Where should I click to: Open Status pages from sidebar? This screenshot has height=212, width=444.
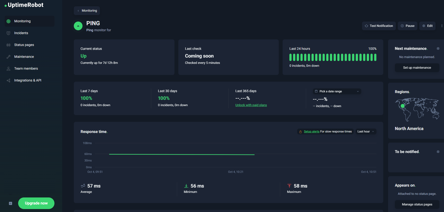[24, 45]
